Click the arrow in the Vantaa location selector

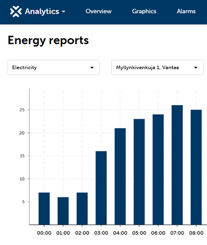click(x=196, y=67)
